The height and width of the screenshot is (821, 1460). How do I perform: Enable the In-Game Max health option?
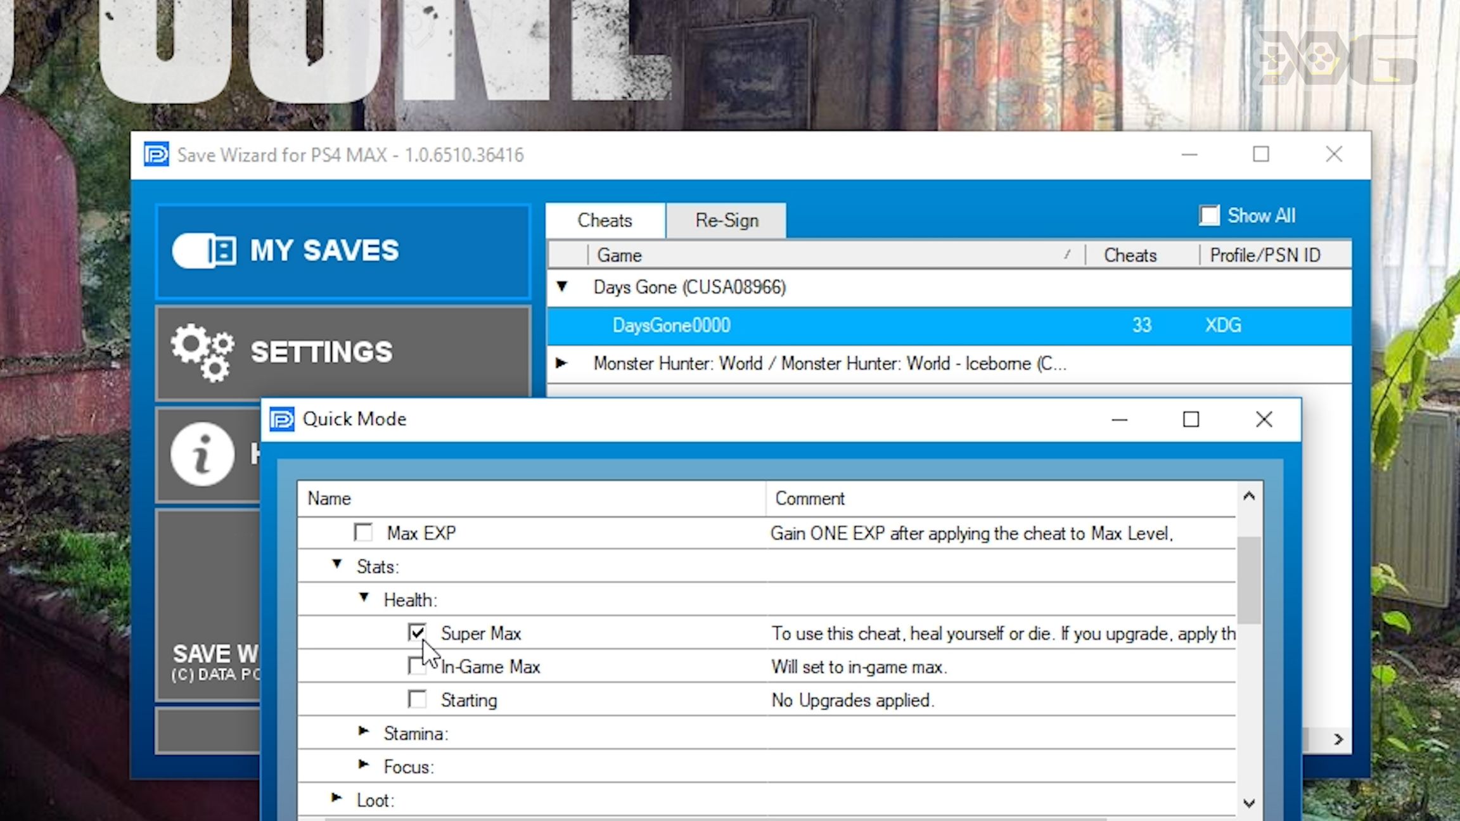pyautogui.click(x=416, y=666)
